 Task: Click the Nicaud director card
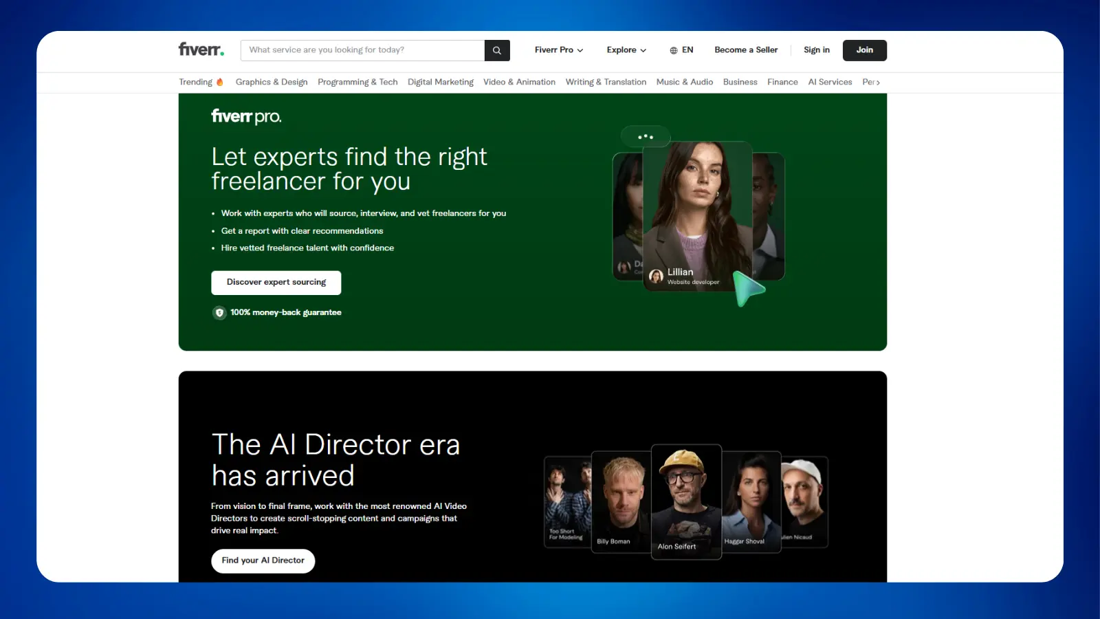[804, 501]
